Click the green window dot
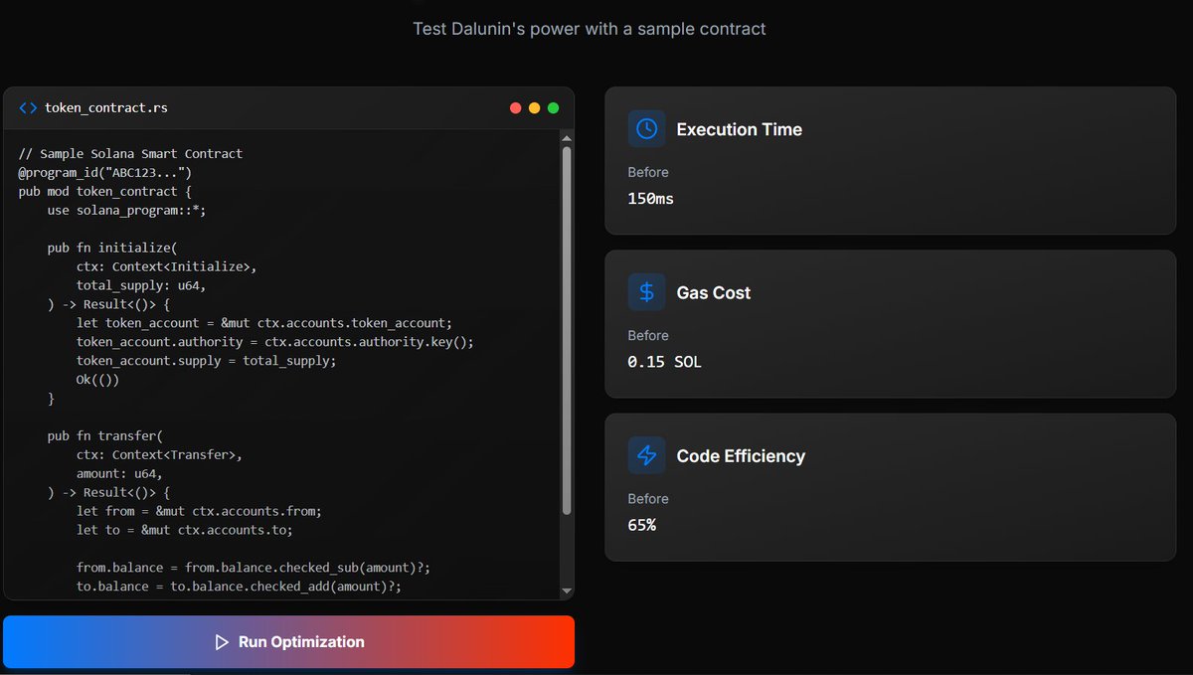 click(553, 107)
